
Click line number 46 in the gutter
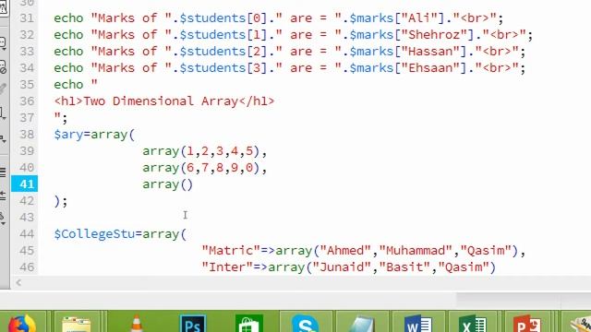click(27, 267)
